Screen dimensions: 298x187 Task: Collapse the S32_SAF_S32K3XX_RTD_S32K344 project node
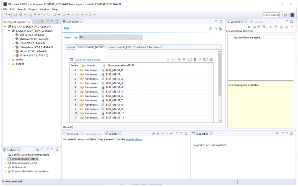point(5,27)
